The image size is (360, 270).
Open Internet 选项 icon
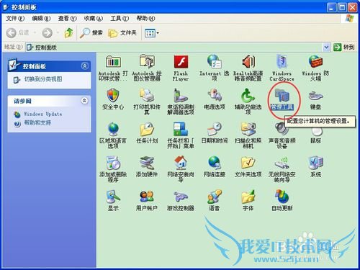coord(214,62)
